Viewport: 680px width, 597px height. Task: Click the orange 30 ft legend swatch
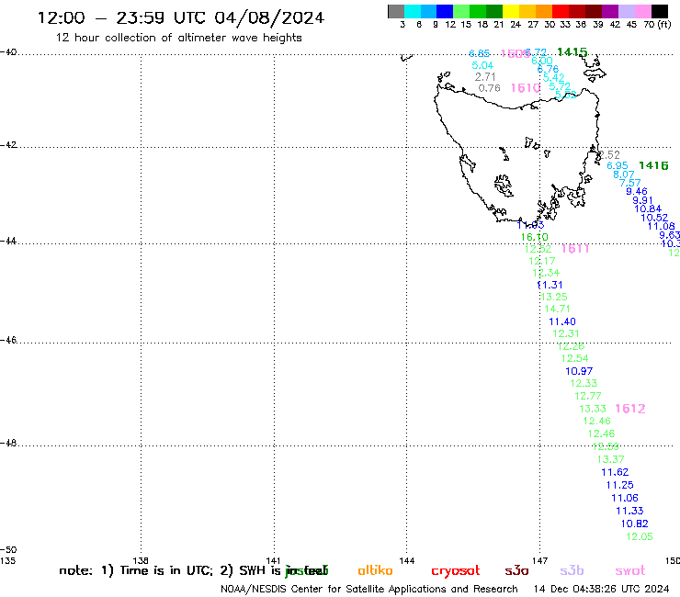pyautogui.click(x=544, y=11)
